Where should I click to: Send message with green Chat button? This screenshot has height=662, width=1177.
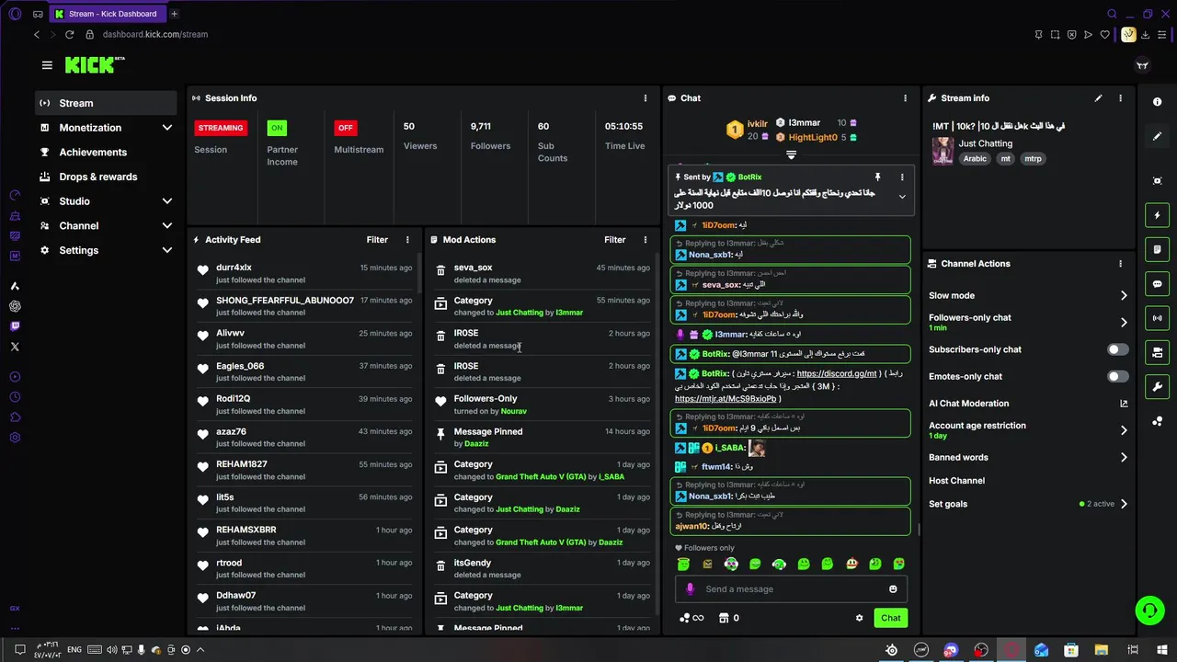click(x=891, y=618)
